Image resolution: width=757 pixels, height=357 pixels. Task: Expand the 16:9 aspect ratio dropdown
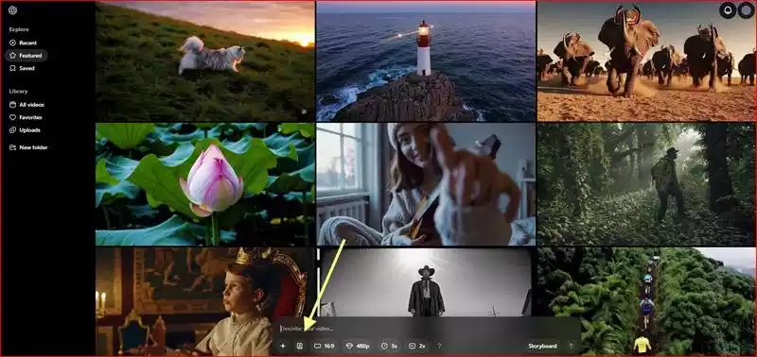click(324, 346)
